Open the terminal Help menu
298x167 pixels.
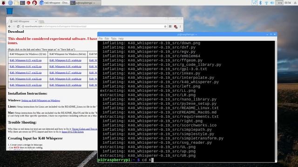(121, 39)
